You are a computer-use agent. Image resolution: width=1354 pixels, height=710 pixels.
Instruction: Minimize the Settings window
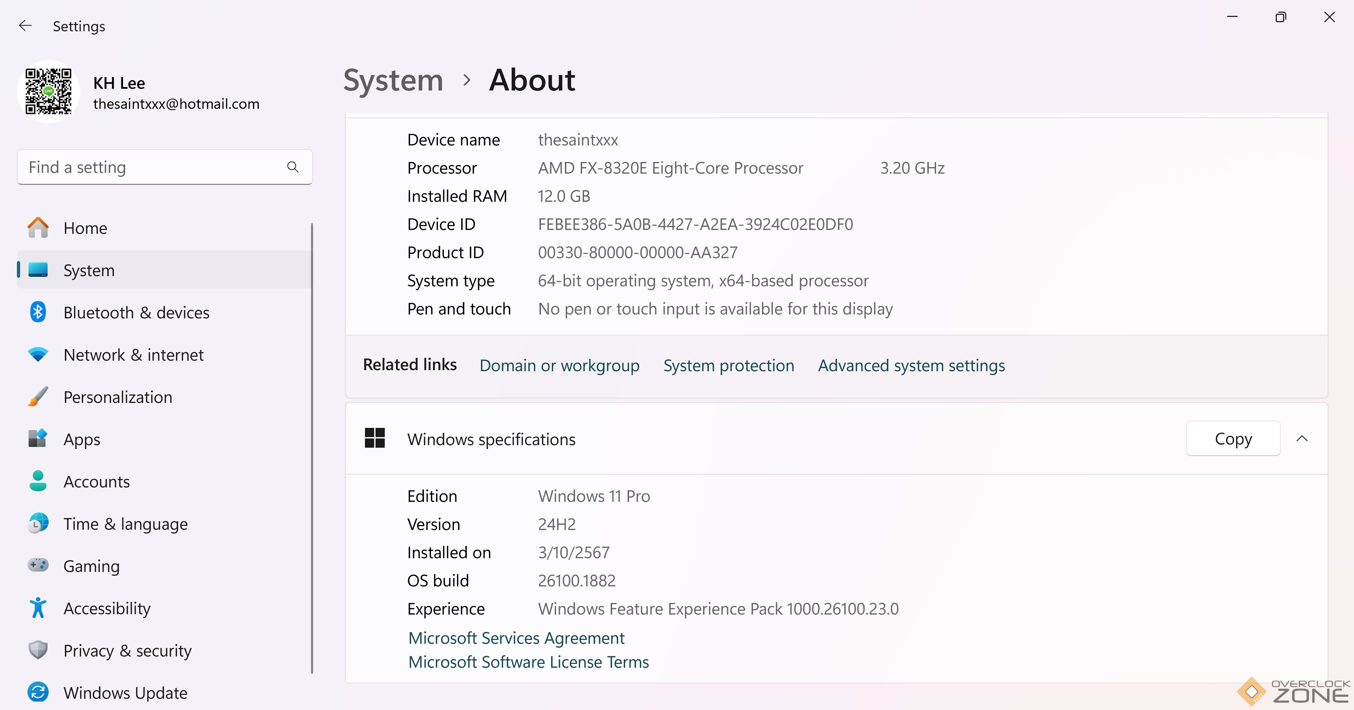[1232, 17]
